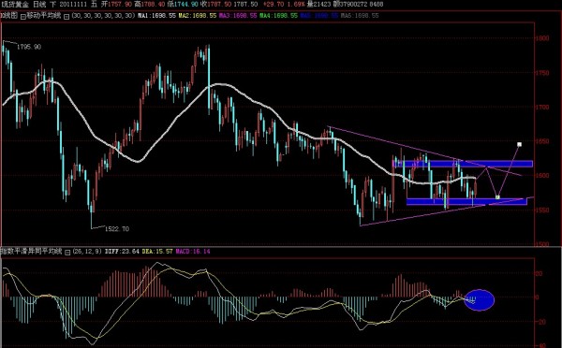Click the green MA4:1698.55 readout

[x=278, y=16]
